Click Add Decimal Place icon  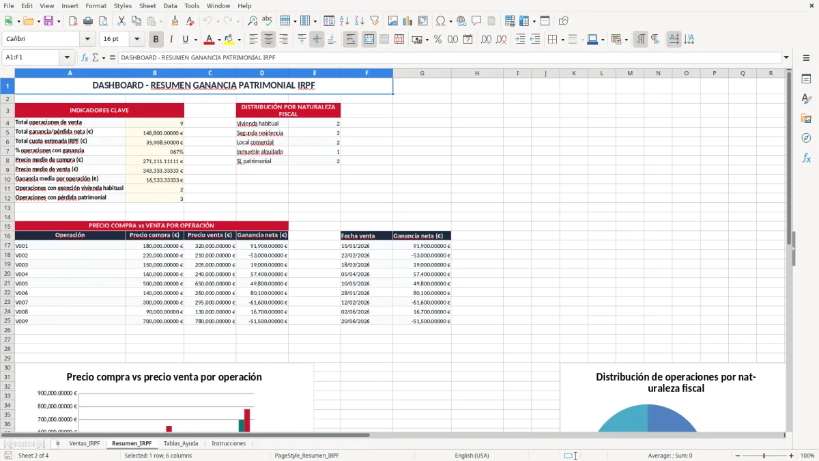pyautogui.click(x=486, y=40)
